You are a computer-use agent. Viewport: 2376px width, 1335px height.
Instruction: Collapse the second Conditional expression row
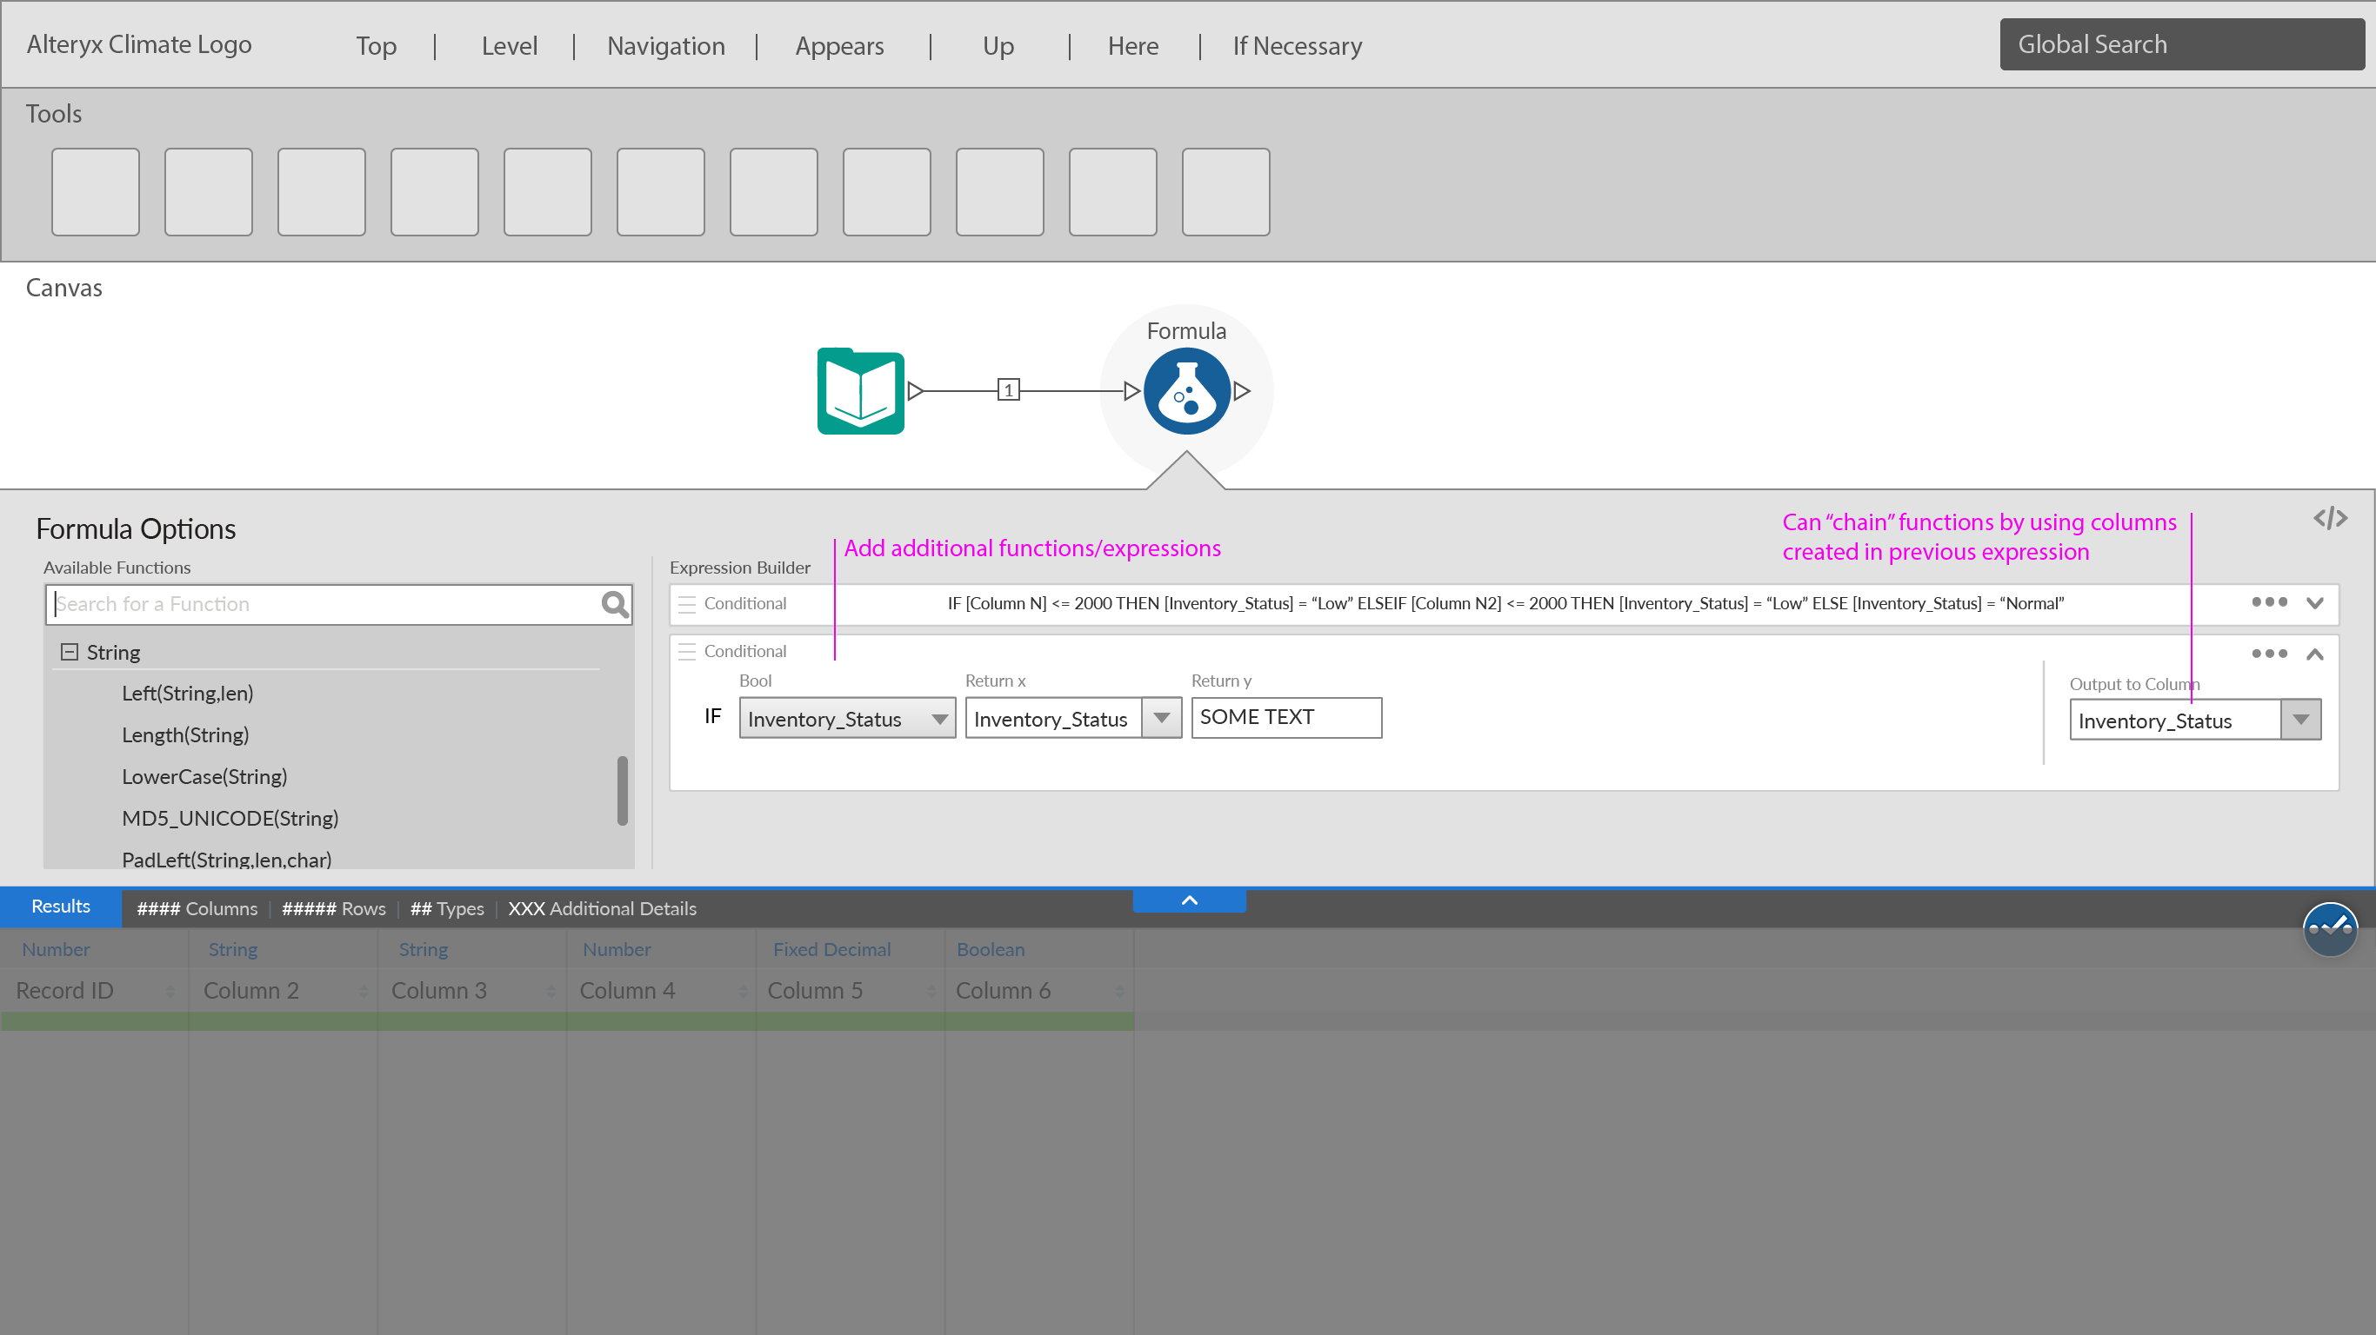(x=2314, y=654)
